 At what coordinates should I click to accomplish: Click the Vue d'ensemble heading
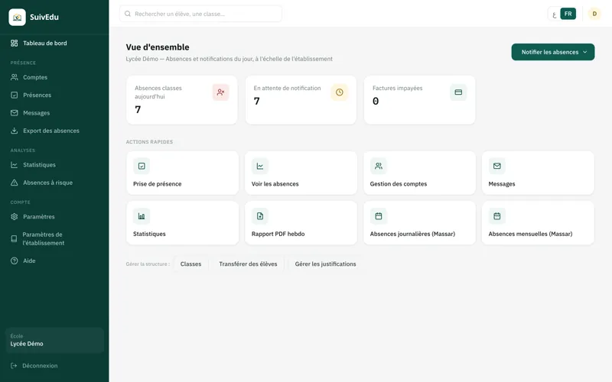coord(158,47)
